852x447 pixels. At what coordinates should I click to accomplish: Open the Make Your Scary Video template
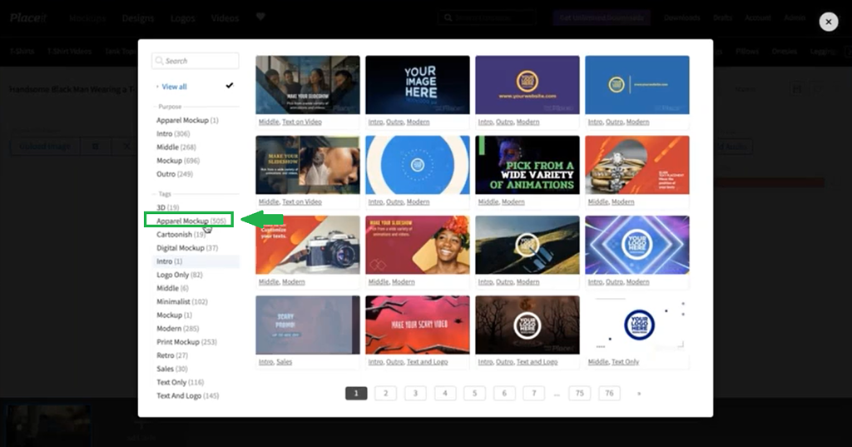pos(418,324)
